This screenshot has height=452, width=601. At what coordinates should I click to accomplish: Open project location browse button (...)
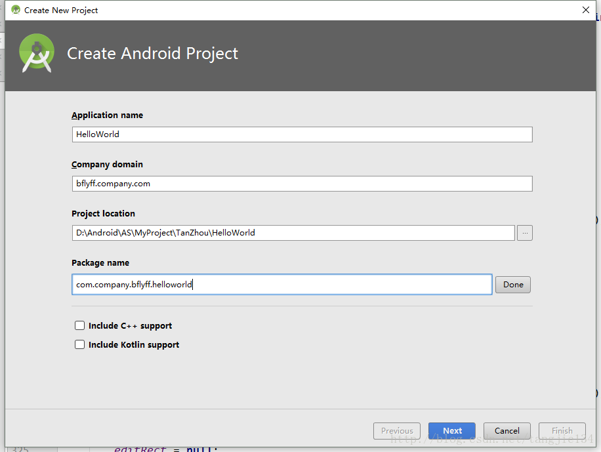[525, 233]
